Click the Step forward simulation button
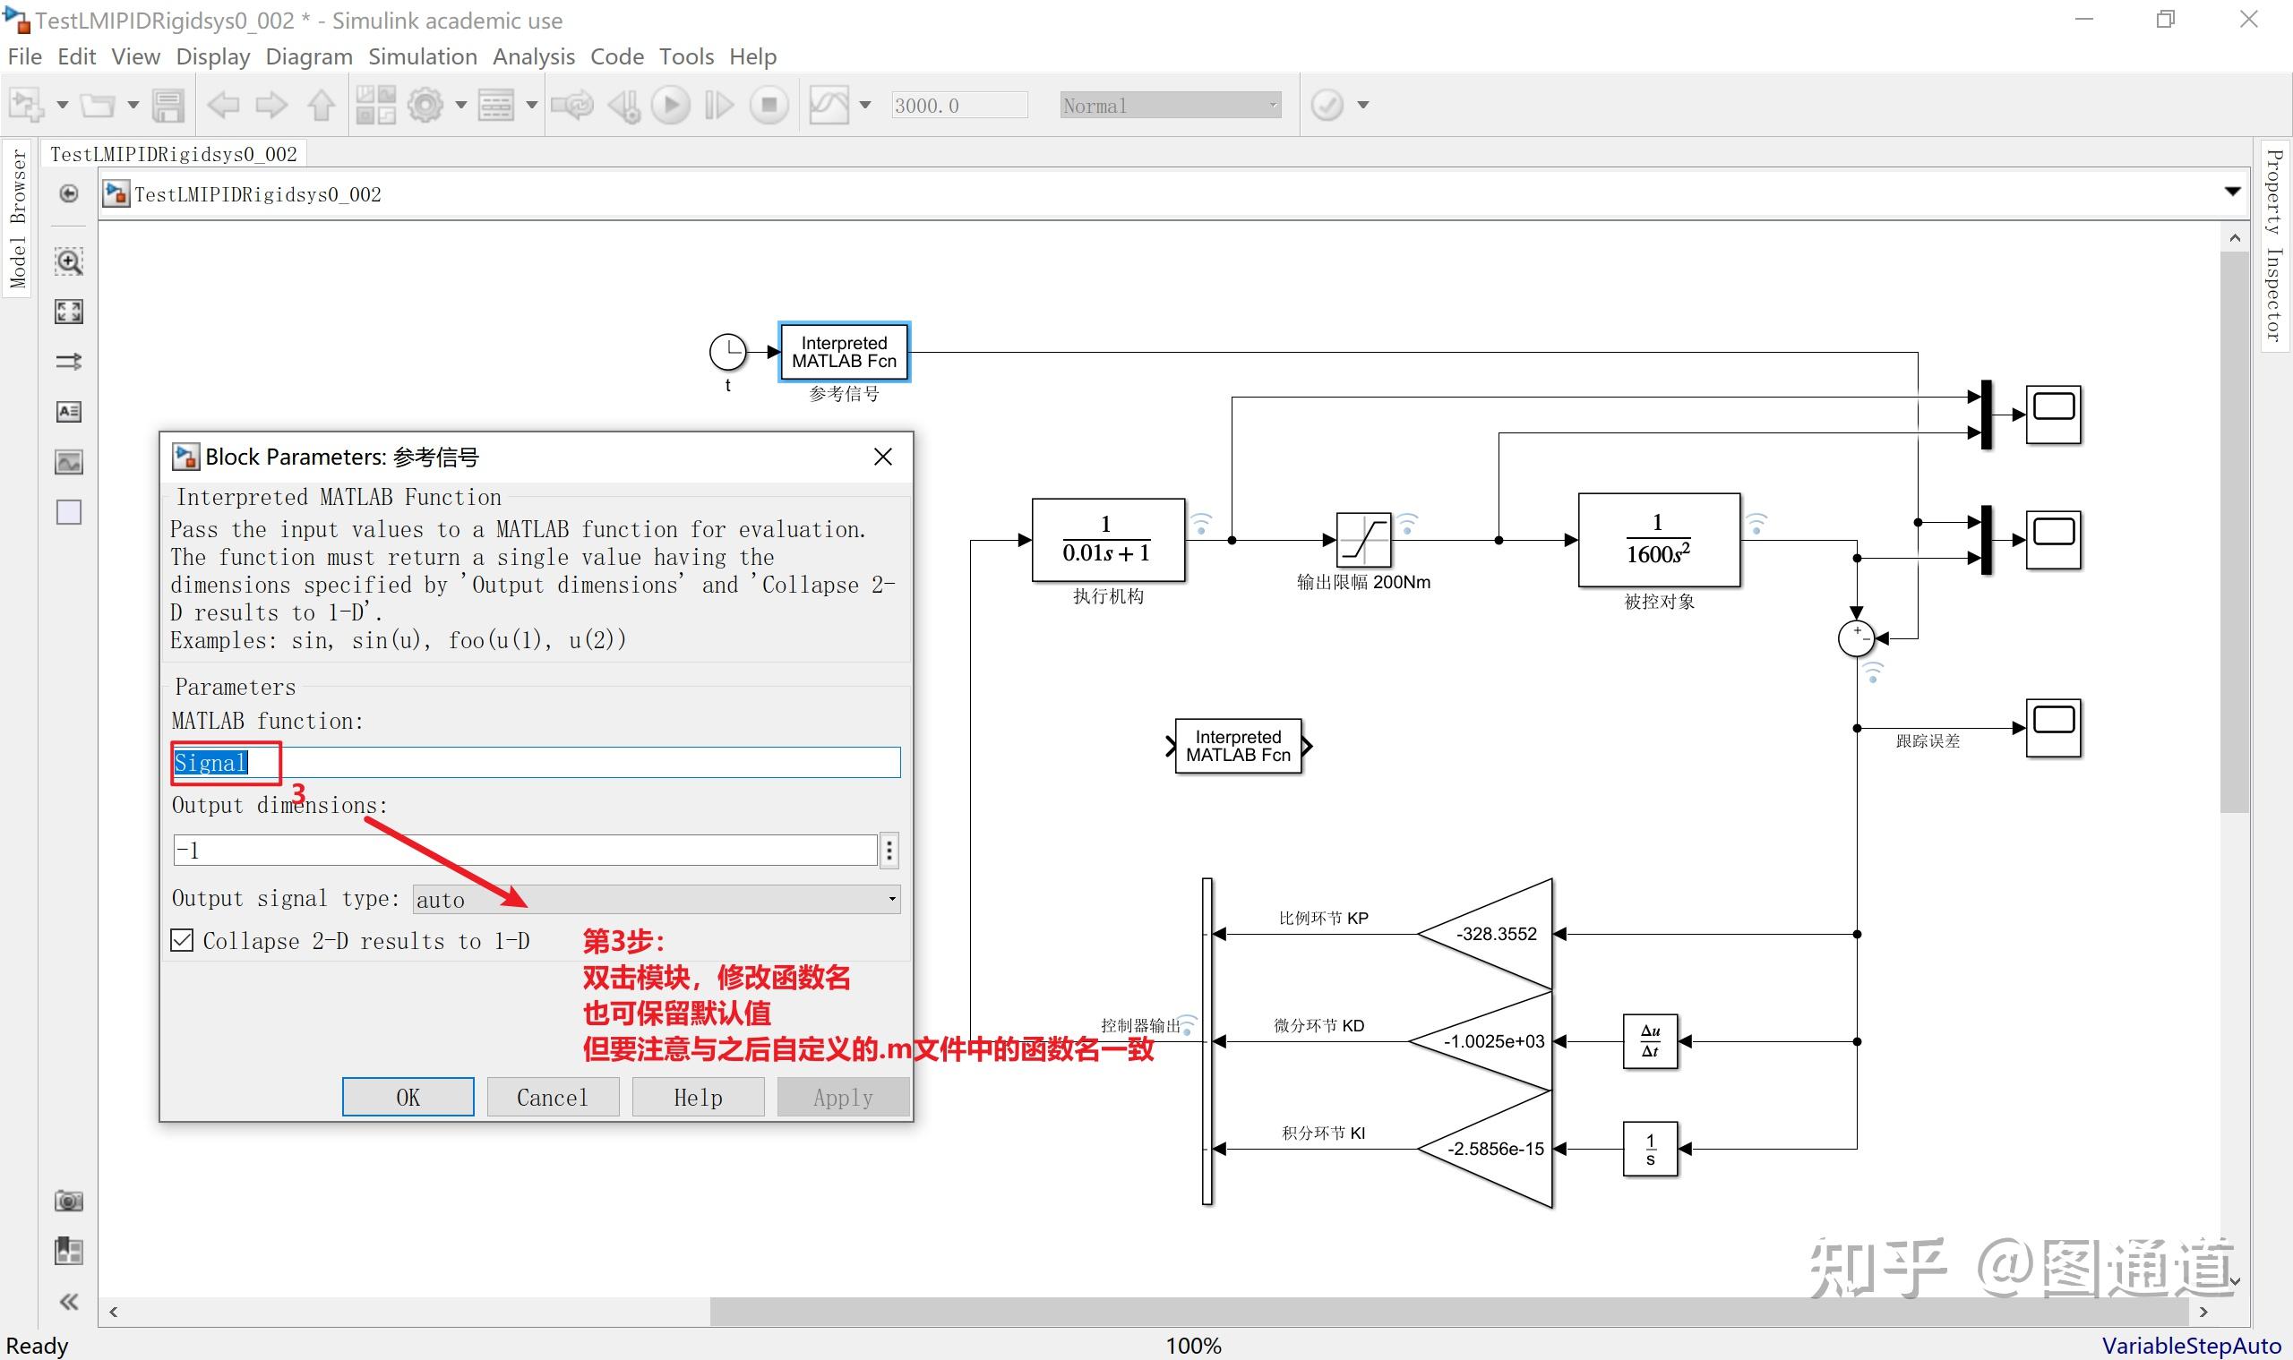 [x=720, y=106]
